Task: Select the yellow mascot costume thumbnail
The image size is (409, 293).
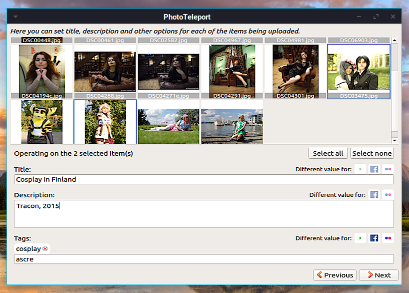Action: tap(41, 122)
